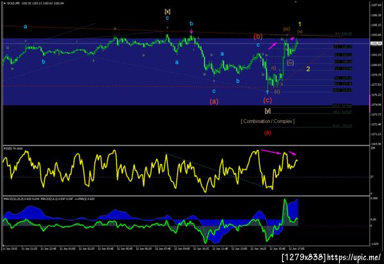Select the [x] wave label

168,12
